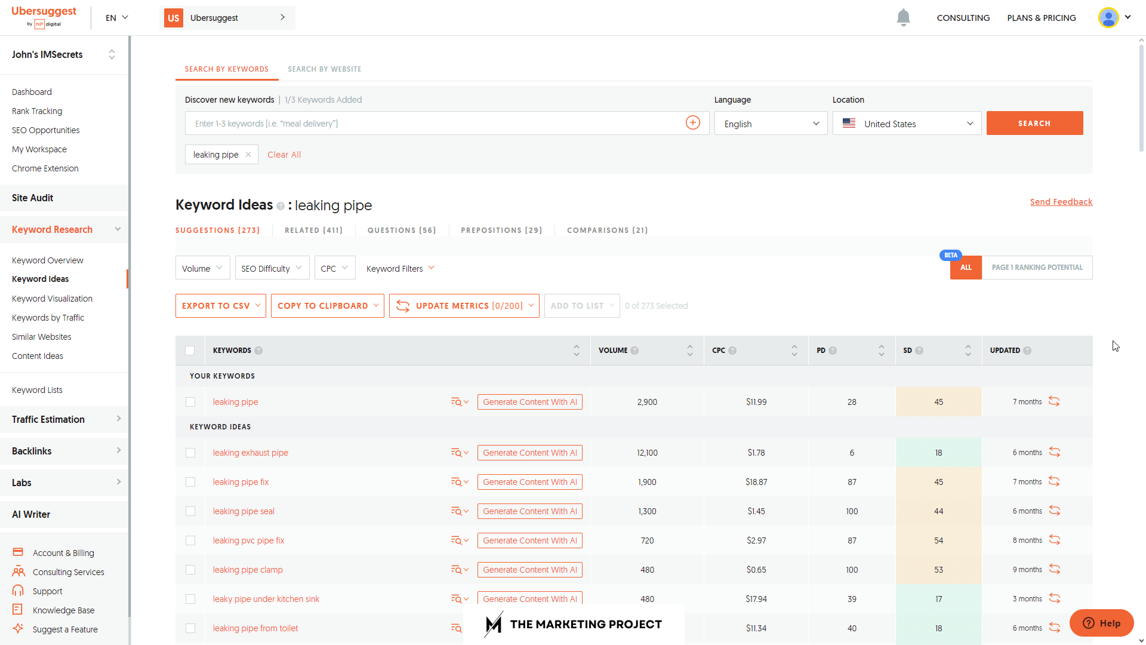Refresh metrics for 'leaking pipe' row
1146x645 pixels.
(1054, 402)
